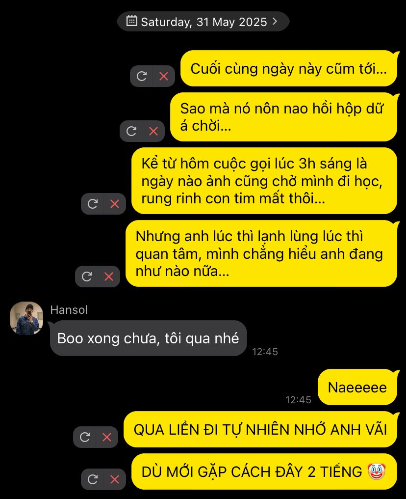The height and width of the screenshot is (499, 406).
Task: Retry sending "Cuối cùng ngày này cũm tới" message
Action: coord(141,76)
